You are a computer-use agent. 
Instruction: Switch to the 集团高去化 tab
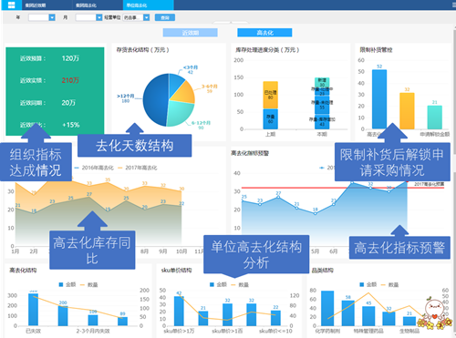click(86, 5)
